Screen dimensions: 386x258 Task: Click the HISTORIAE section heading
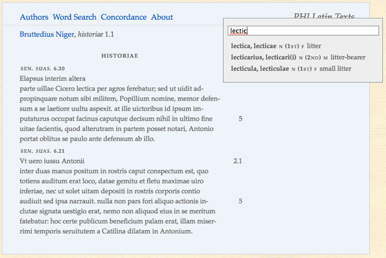[119, 56]
